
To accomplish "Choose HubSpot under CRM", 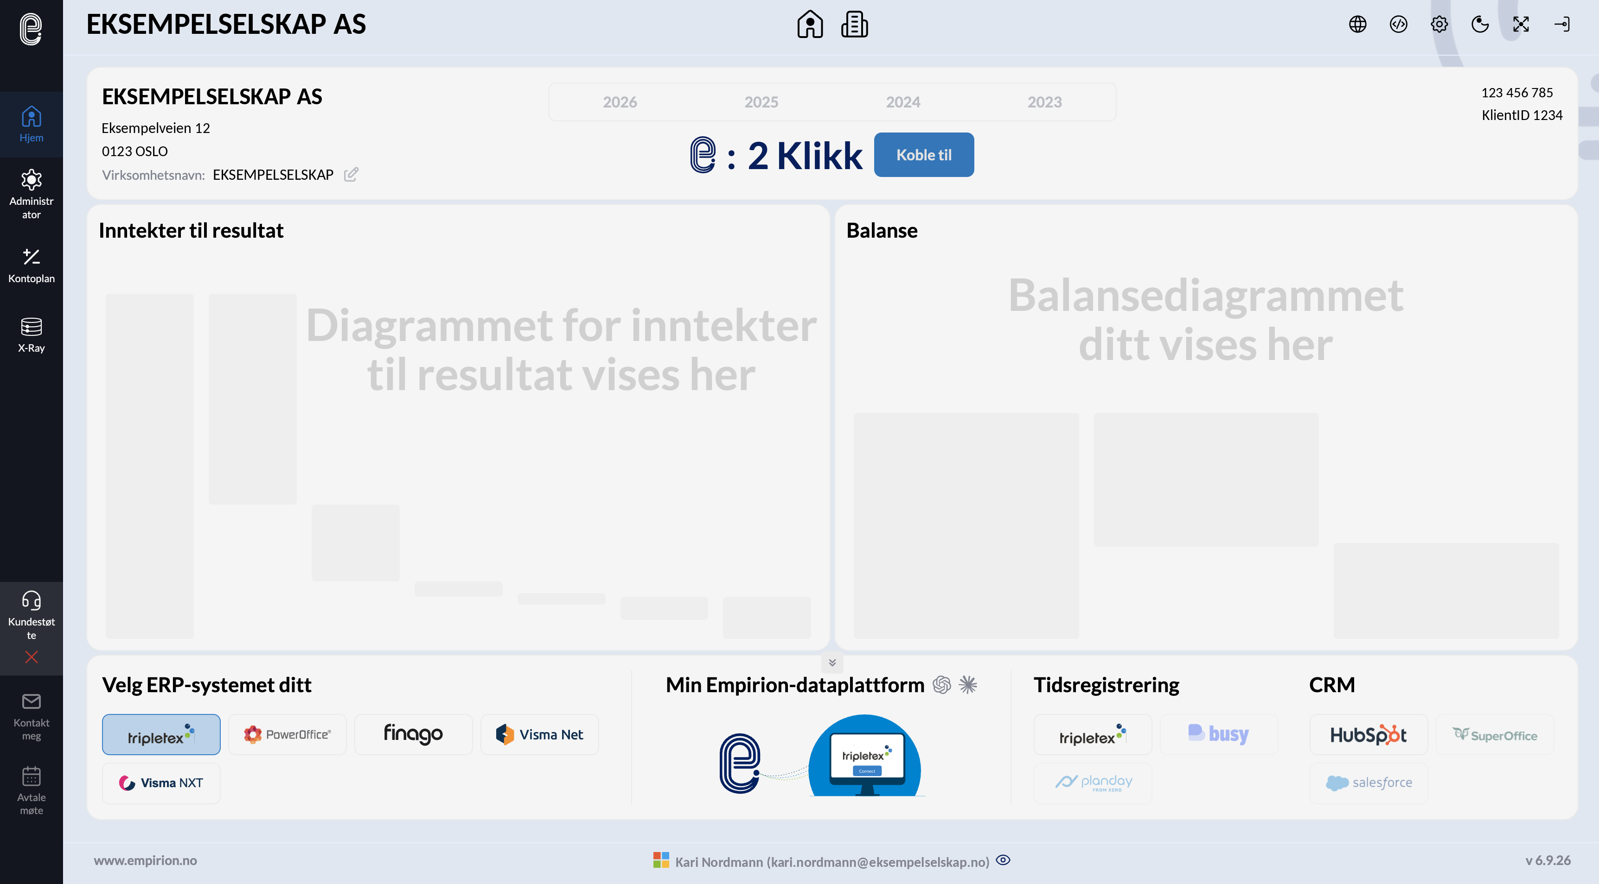I will [x=1368, y=734].
